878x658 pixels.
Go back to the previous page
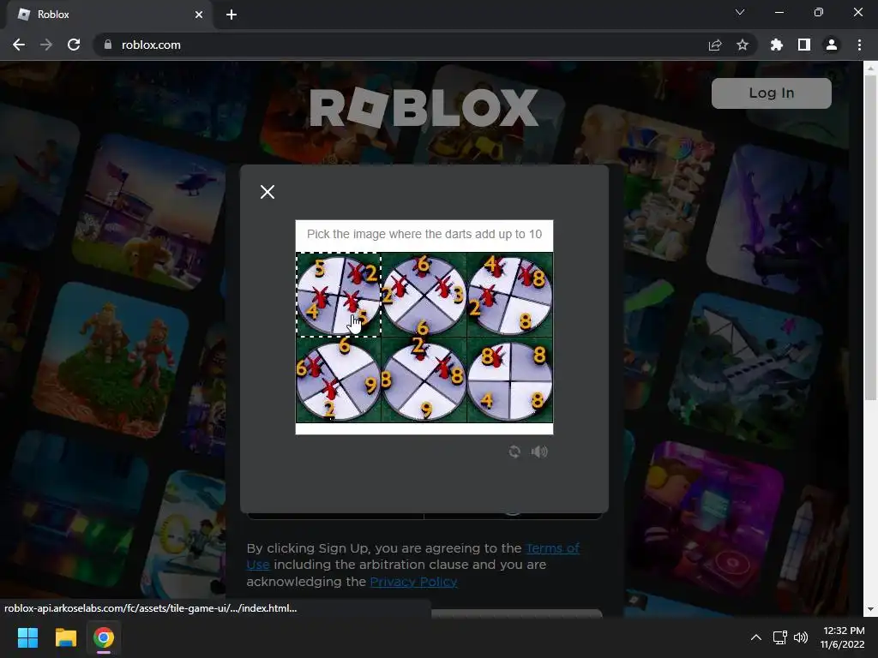click(x=19, y=45)
